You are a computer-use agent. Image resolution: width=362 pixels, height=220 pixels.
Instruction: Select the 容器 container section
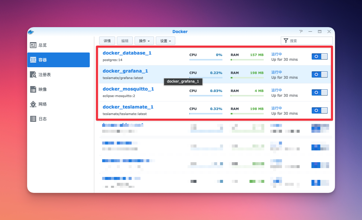tap(58, 60)
